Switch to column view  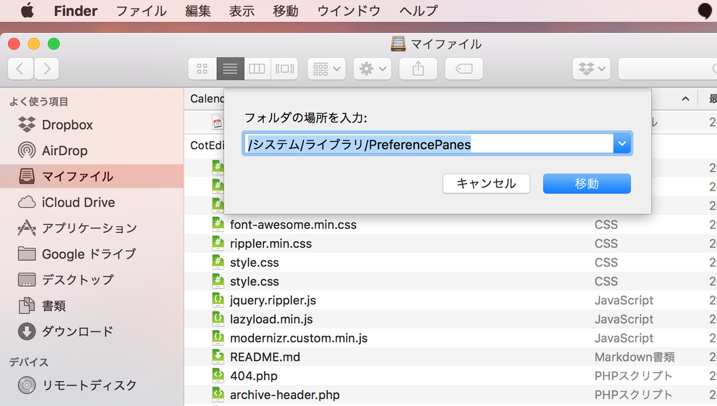click(257, 69)
